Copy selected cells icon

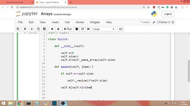[x=38, y=29]
